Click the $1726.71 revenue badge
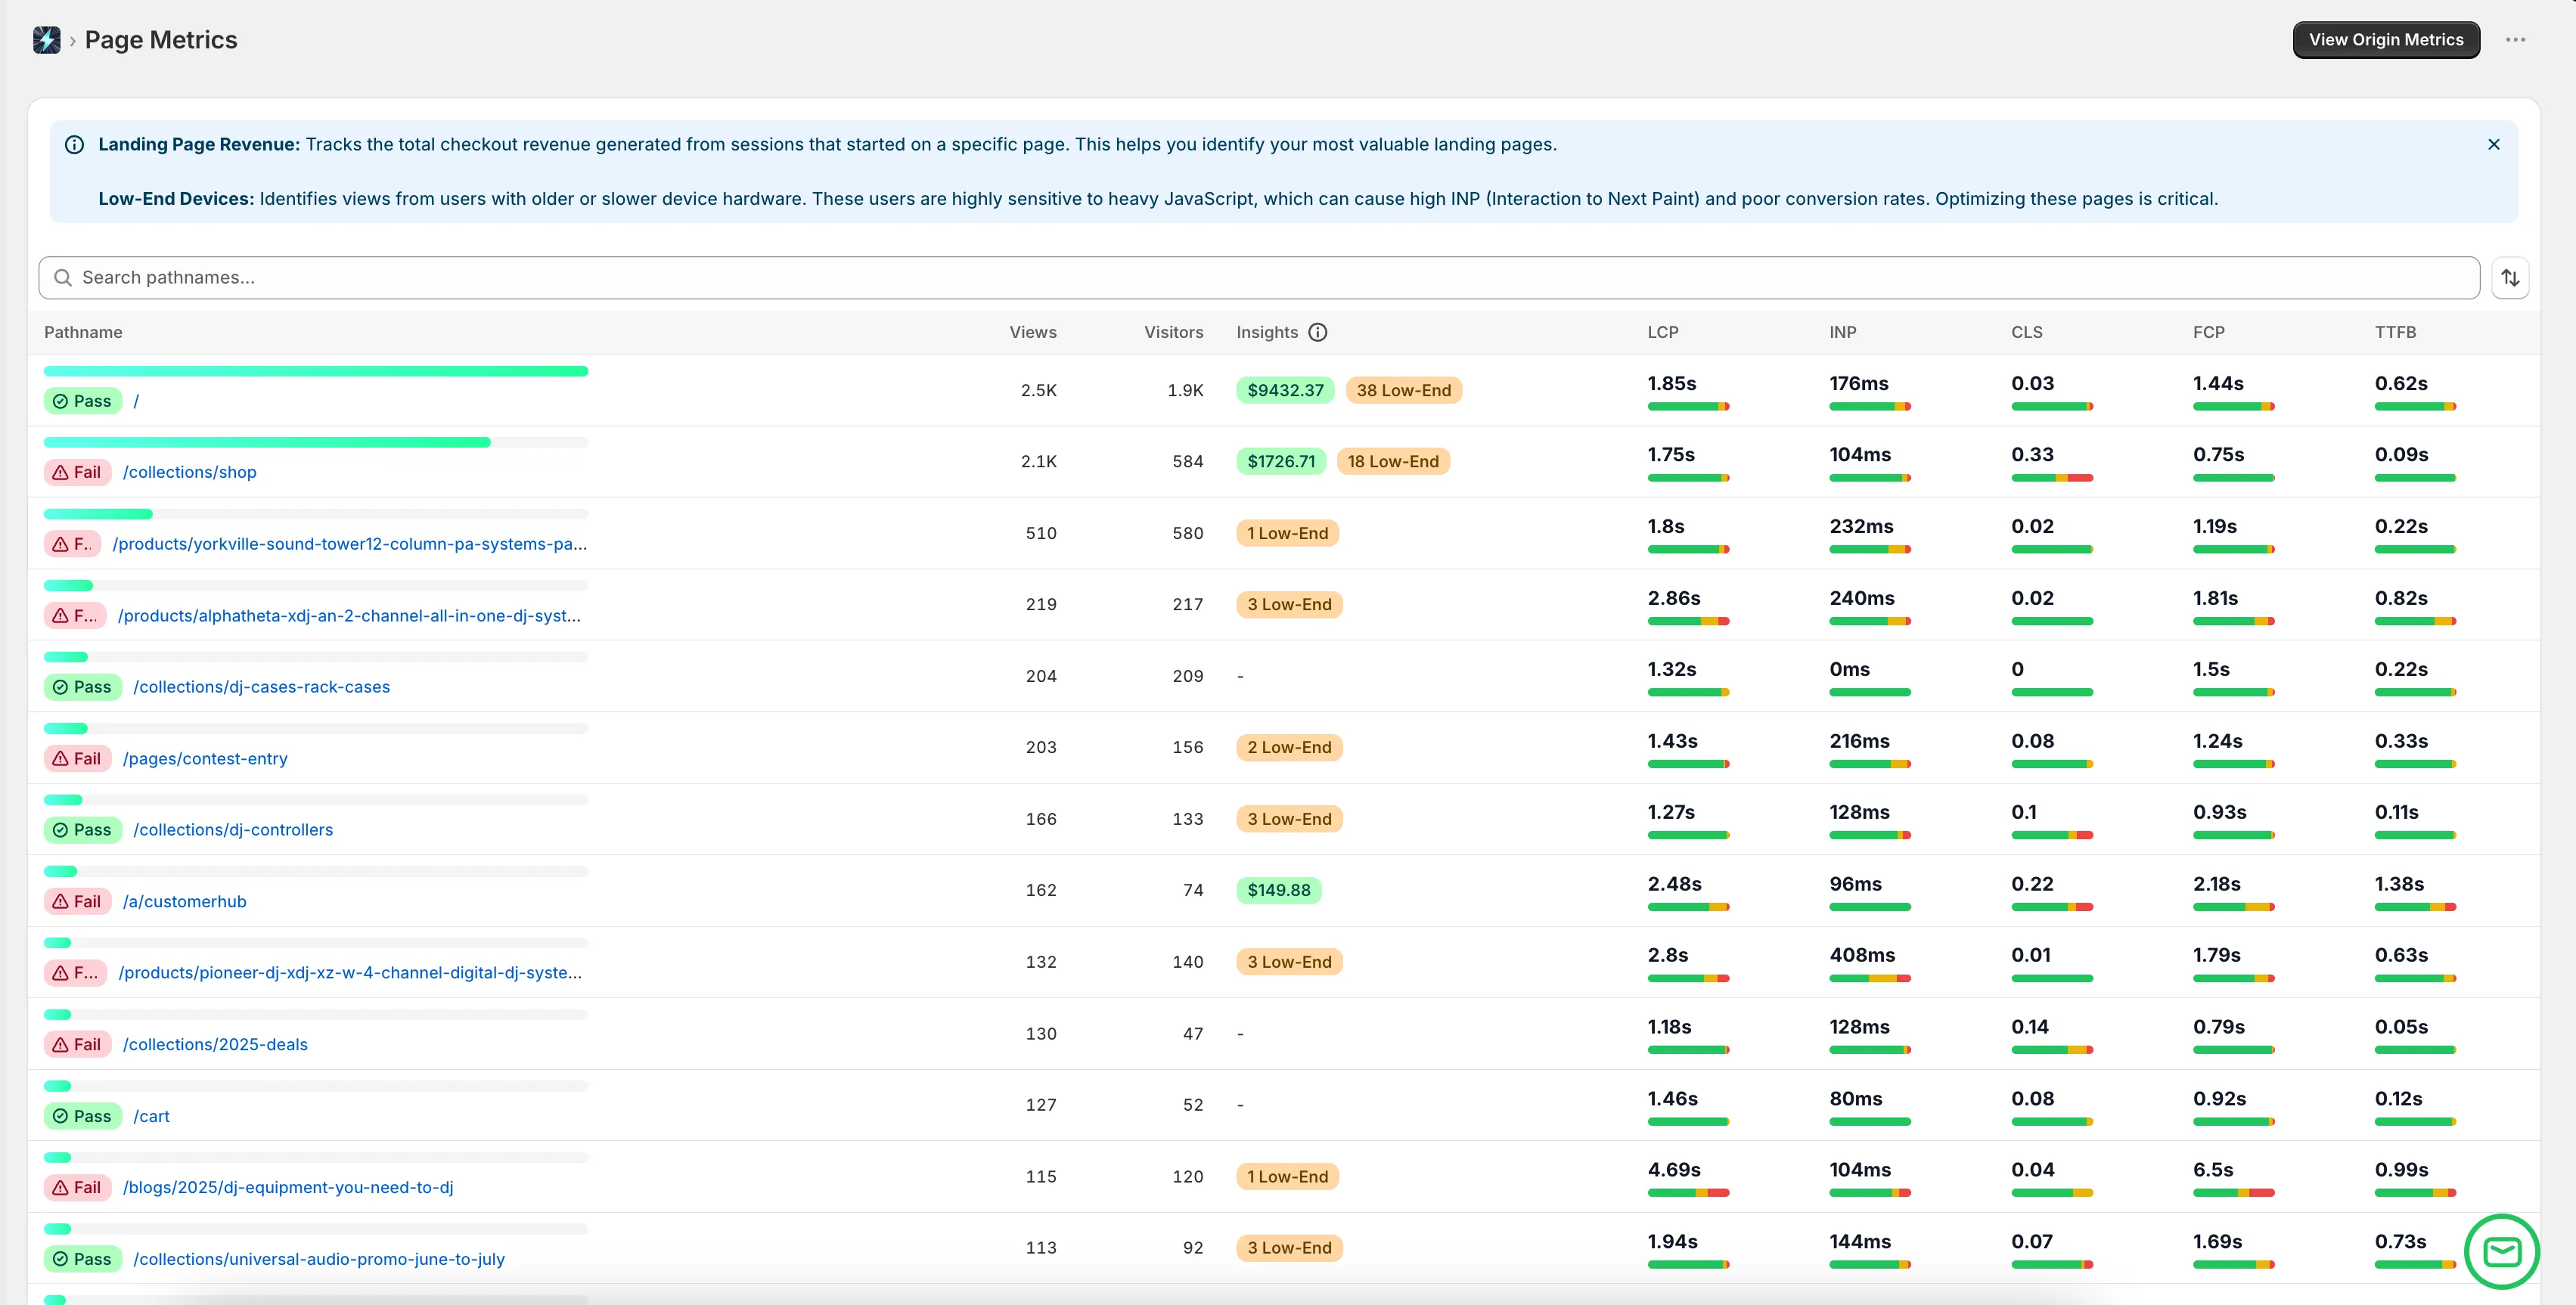 1281,461
